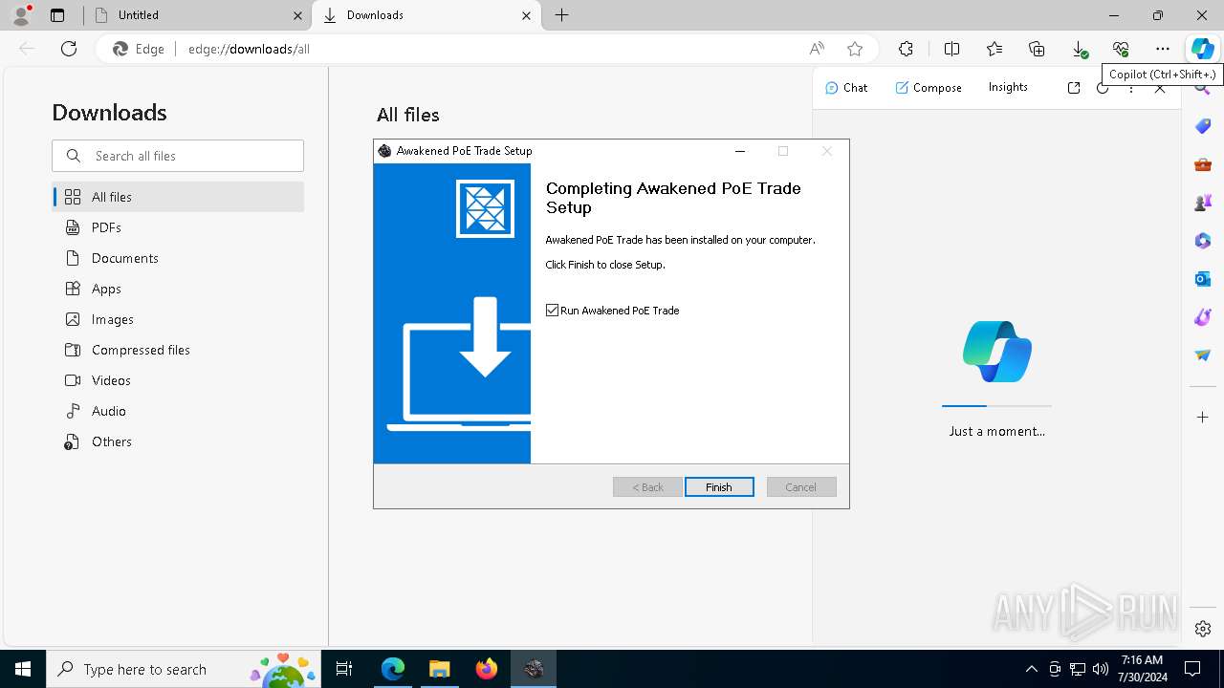1224x688 pixels.
Task: Open the Favorites list icon
Action: tap(994, 49)
